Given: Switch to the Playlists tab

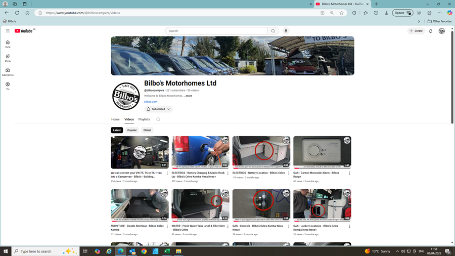Looking at the screenshot, I should pos(144,119).
